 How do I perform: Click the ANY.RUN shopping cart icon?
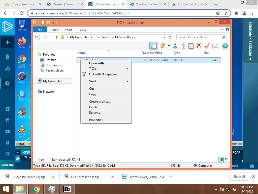tap(8, 120)
